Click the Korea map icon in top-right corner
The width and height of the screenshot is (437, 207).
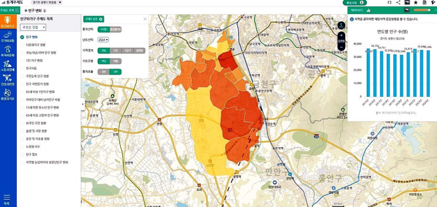tap(433, 2)
